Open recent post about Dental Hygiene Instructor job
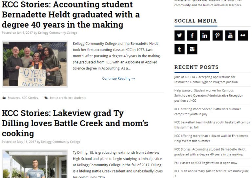The image size is (252, 178). pos(206,79)
